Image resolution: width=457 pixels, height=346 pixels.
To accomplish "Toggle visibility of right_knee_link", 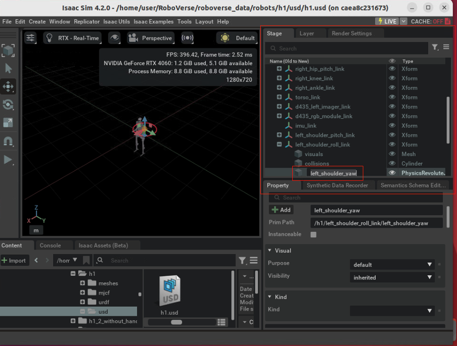I will tap(392, 78).
